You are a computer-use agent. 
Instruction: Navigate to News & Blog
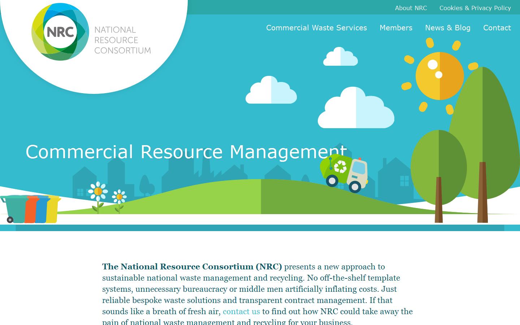[447, 28]
